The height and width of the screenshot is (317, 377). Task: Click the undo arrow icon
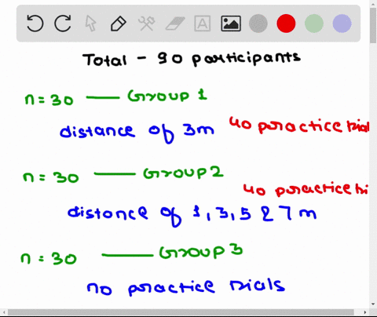[x=35, y=24]
